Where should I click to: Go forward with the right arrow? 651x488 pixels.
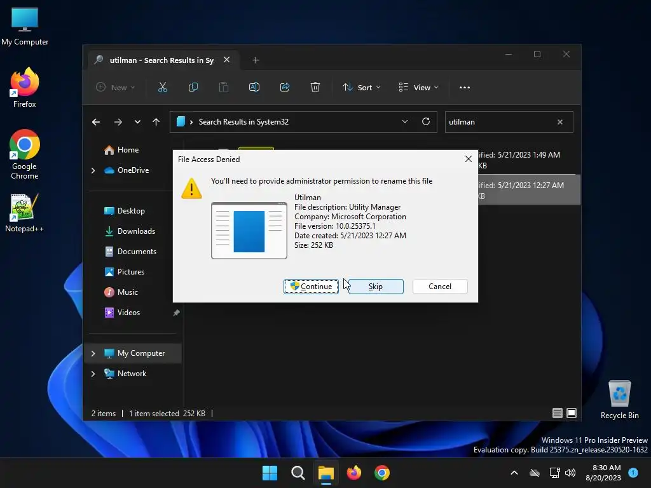coord(118,122)
